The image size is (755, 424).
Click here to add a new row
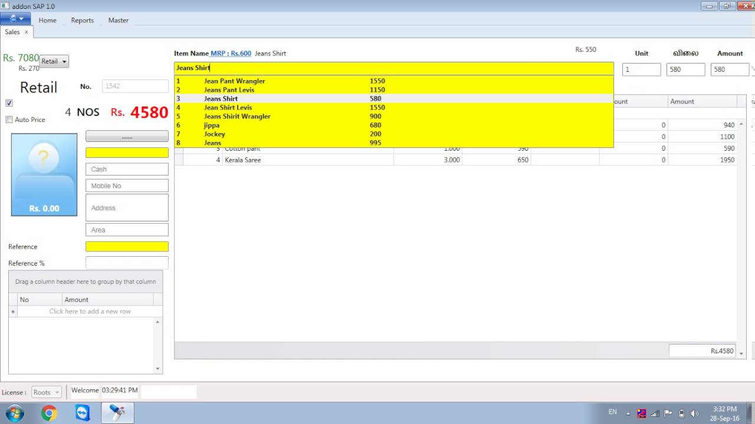(x=90, y=312)
